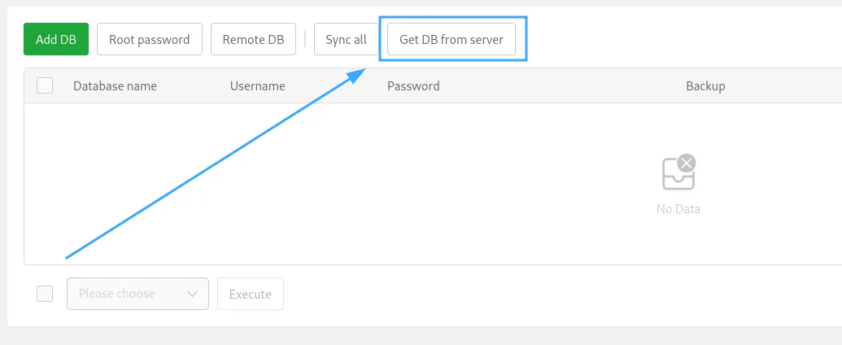Click the No Data label
This screenshot has height=345, width=842.
tap(678, 208)
